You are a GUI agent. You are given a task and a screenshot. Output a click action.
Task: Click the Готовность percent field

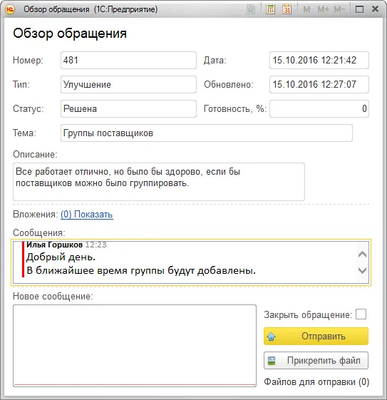click(x=319, y=108)
